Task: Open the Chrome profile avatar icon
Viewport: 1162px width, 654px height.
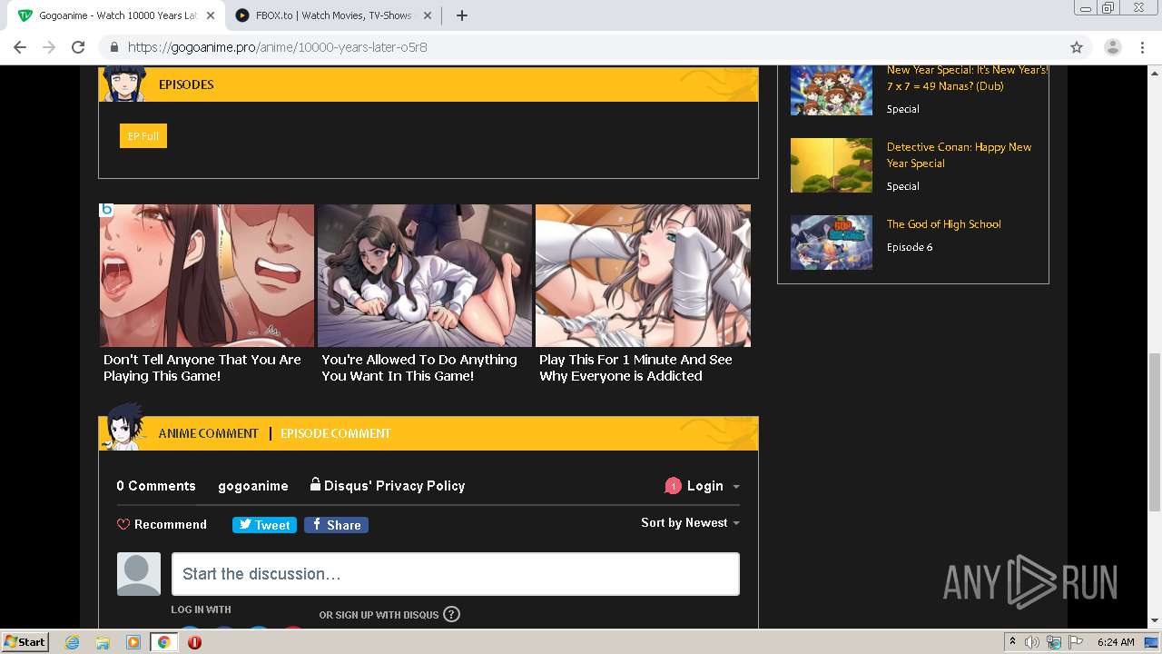Action: click(x=1112, y=47)
